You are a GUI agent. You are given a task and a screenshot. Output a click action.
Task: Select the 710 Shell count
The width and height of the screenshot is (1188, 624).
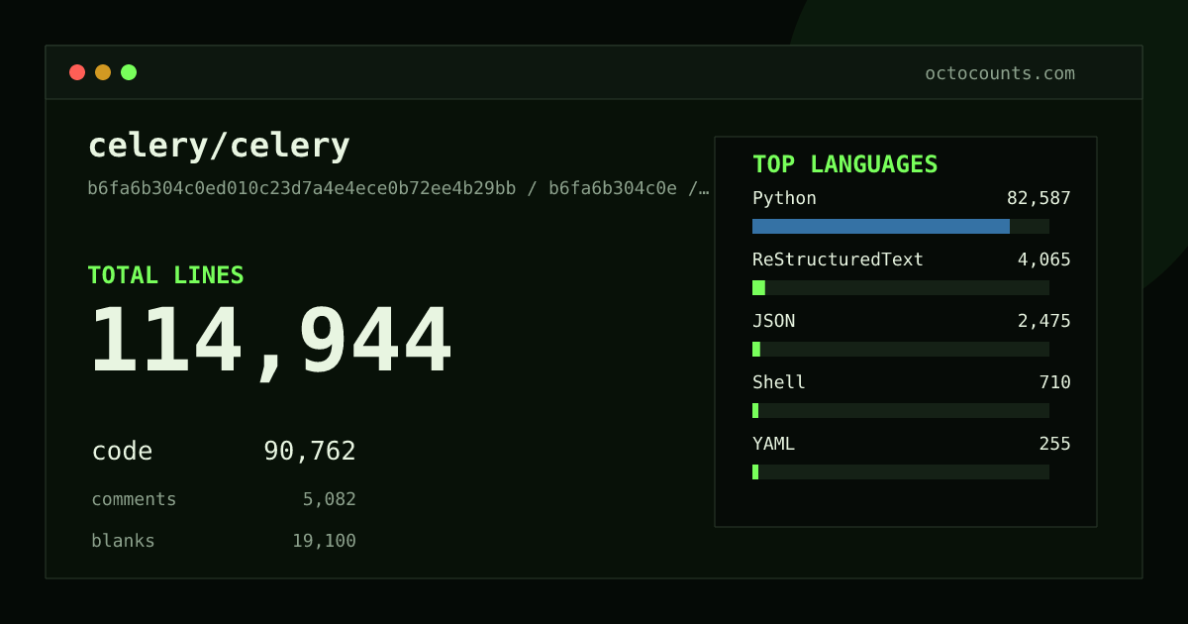(1055, 382)
